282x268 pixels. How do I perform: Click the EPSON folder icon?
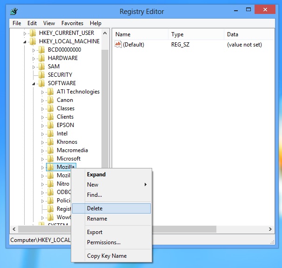50,125
